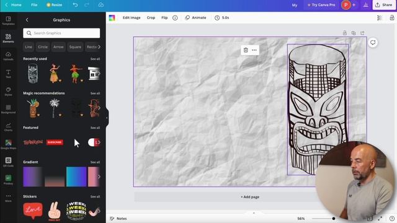See all Featured graphics
This screenshot has width=397, height=223.
(x=95, y=128)
